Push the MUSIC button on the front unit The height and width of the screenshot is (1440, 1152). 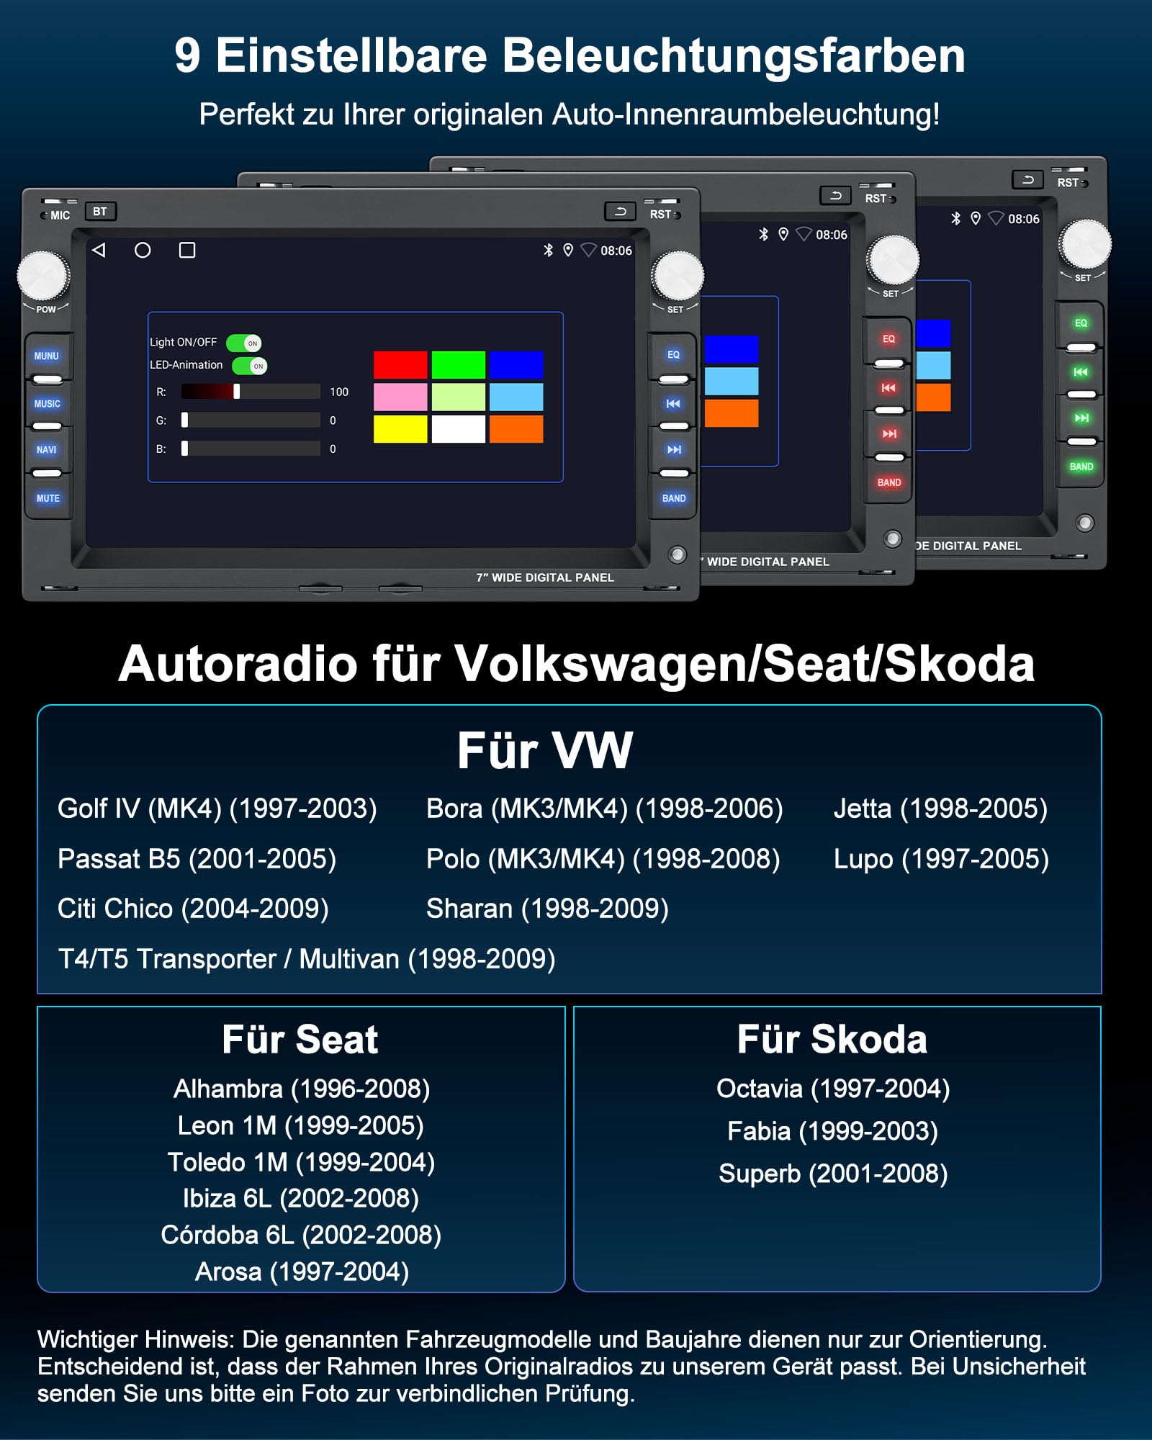click(48, 404)
